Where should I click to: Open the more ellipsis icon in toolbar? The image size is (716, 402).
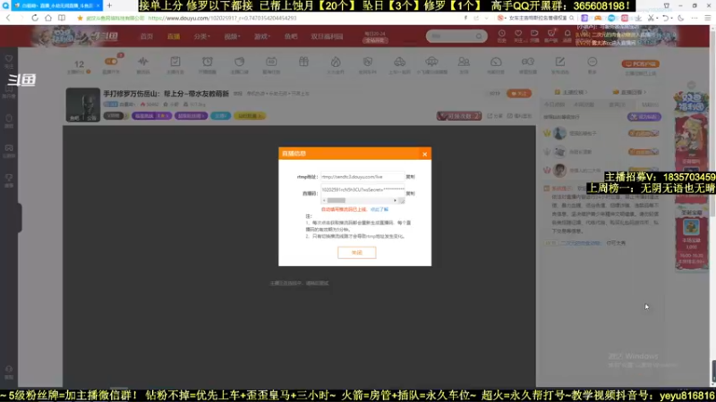[x=592, y=62]
